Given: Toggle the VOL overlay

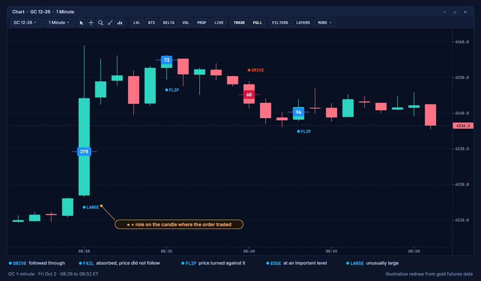Looking at the screenshot, I should pyautogui.click(x=186, y=23).
